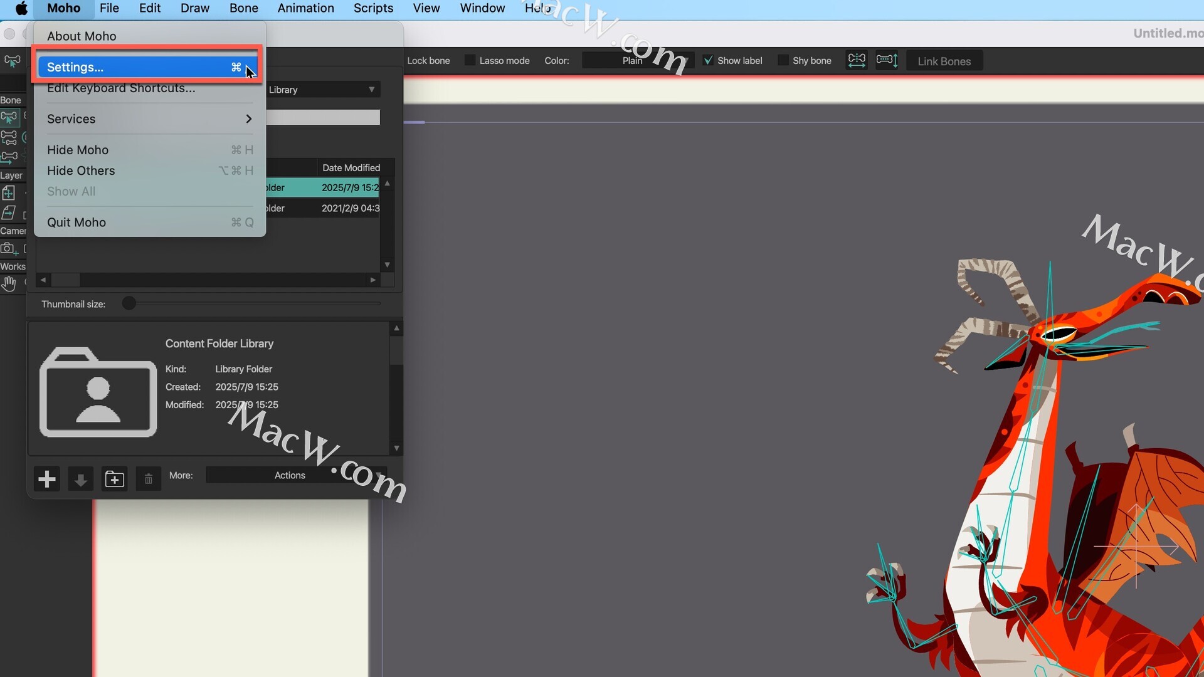The height and width of the screenshot is (677, 1204).
Task: Click the Link Bones button
Action: [944, 61]
